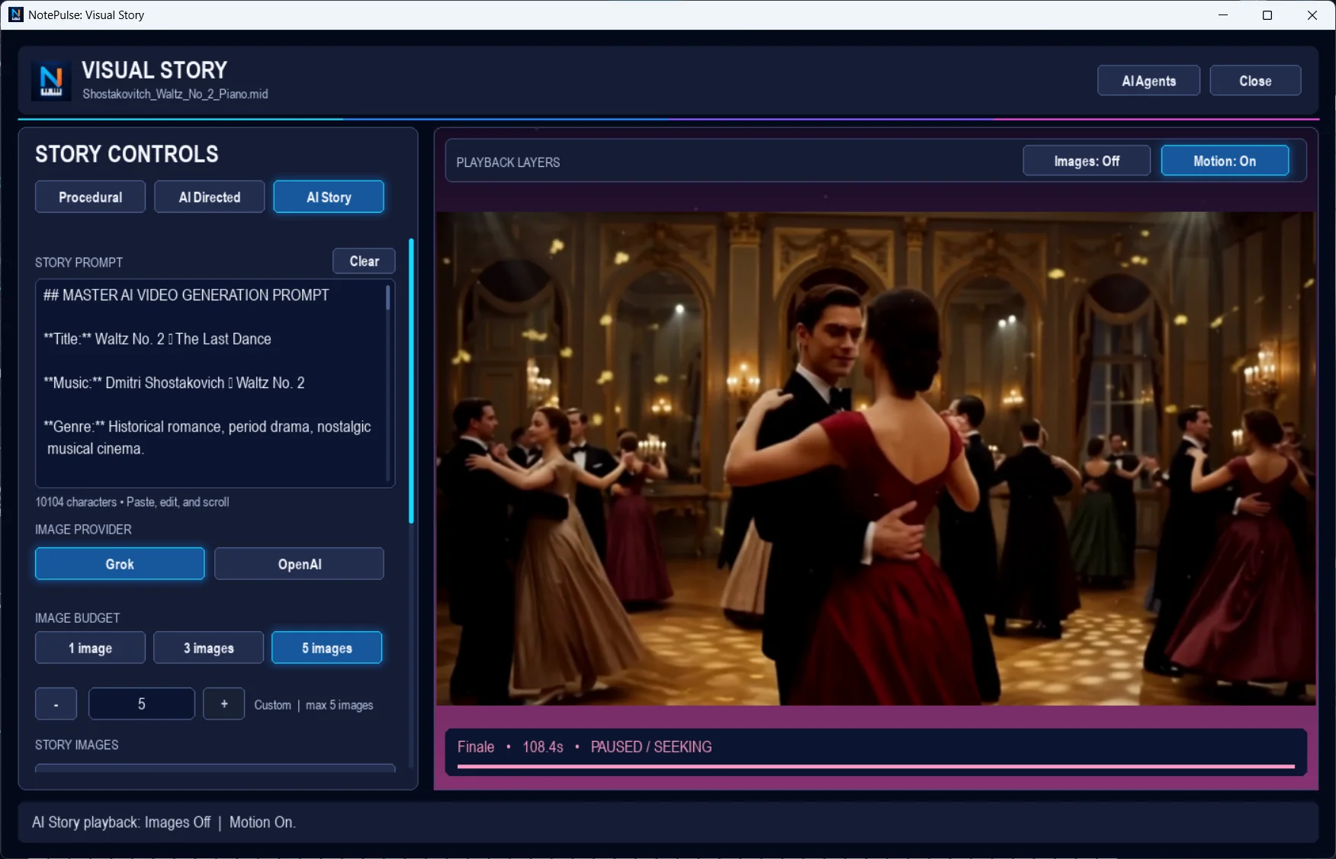Set image budget to 5 images
This screenshot has width=1336, height=859.
[327, 648]
